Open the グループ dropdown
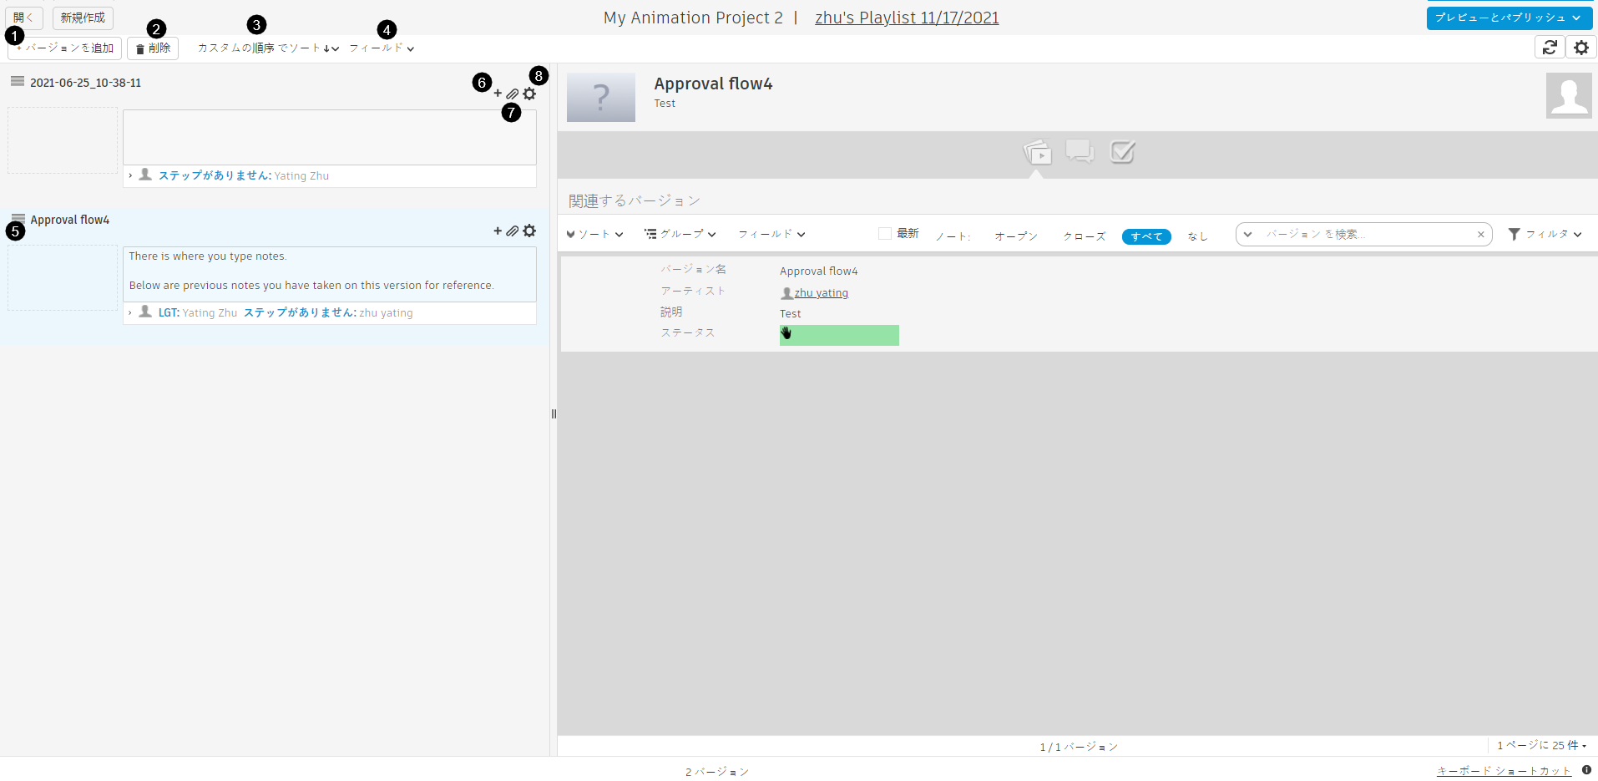The image size is (1598, 781). (680, 234)
